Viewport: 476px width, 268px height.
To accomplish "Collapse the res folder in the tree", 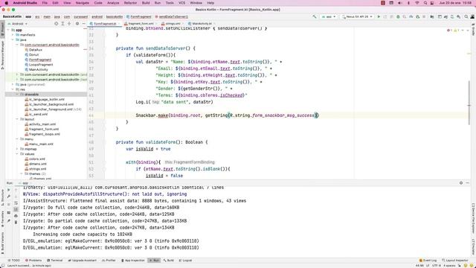I will (13, 89).
